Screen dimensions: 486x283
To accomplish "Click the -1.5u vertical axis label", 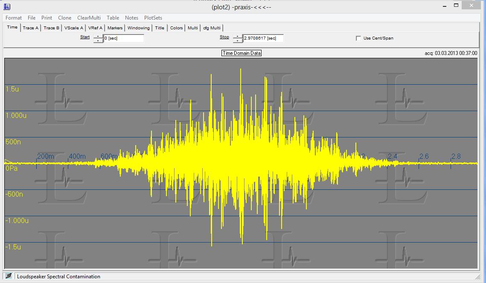I will [13, 247].
